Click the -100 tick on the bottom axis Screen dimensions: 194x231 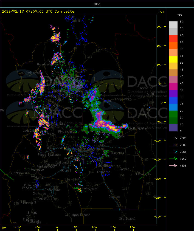click(18, 227)
